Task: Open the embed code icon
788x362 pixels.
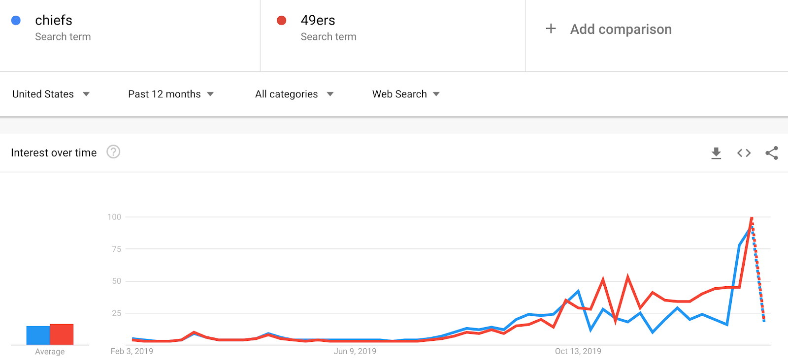Action: 744,153
